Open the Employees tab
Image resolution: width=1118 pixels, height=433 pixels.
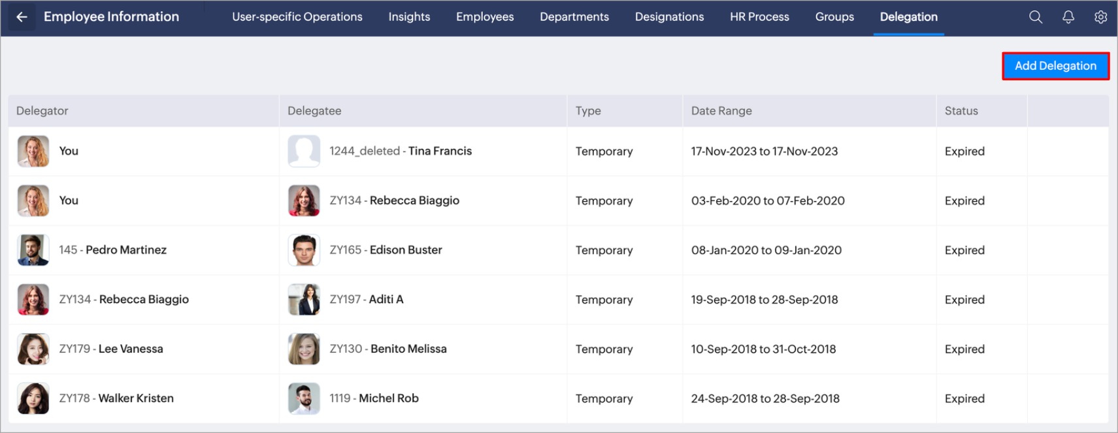[485, 17]
